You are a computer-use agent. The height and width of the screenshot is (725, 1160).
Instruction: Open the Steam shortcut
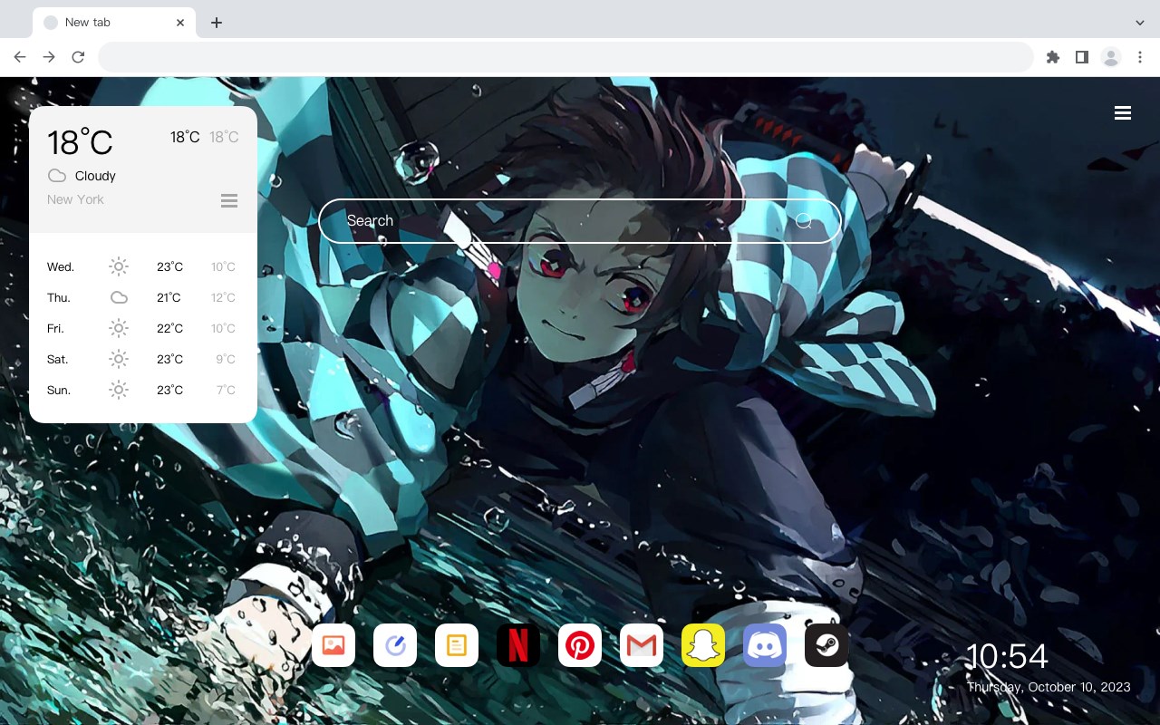(826, 645)
